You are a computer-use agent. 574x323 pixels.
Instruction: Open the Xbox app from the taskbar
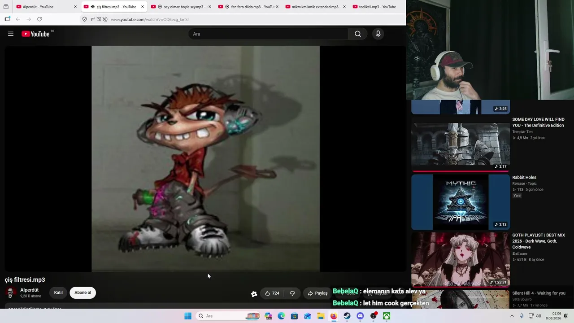[387, 316]
